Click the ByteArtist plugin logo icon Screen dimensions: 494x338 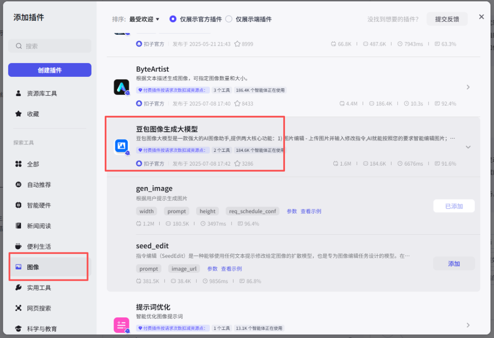point(121,87)
